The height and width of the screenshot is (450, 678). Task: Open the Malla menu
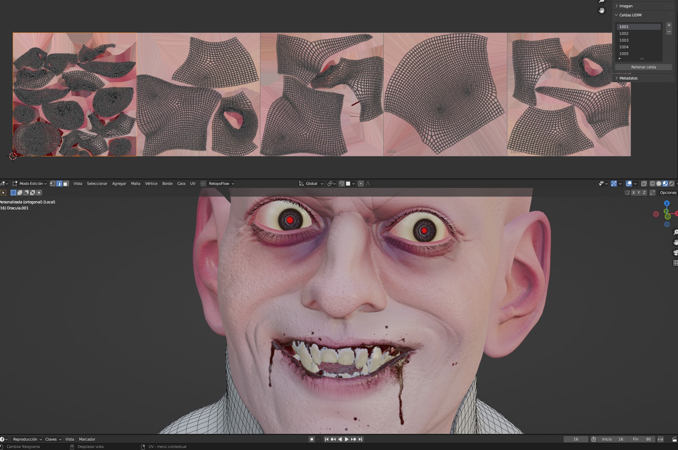coord(135,184)
